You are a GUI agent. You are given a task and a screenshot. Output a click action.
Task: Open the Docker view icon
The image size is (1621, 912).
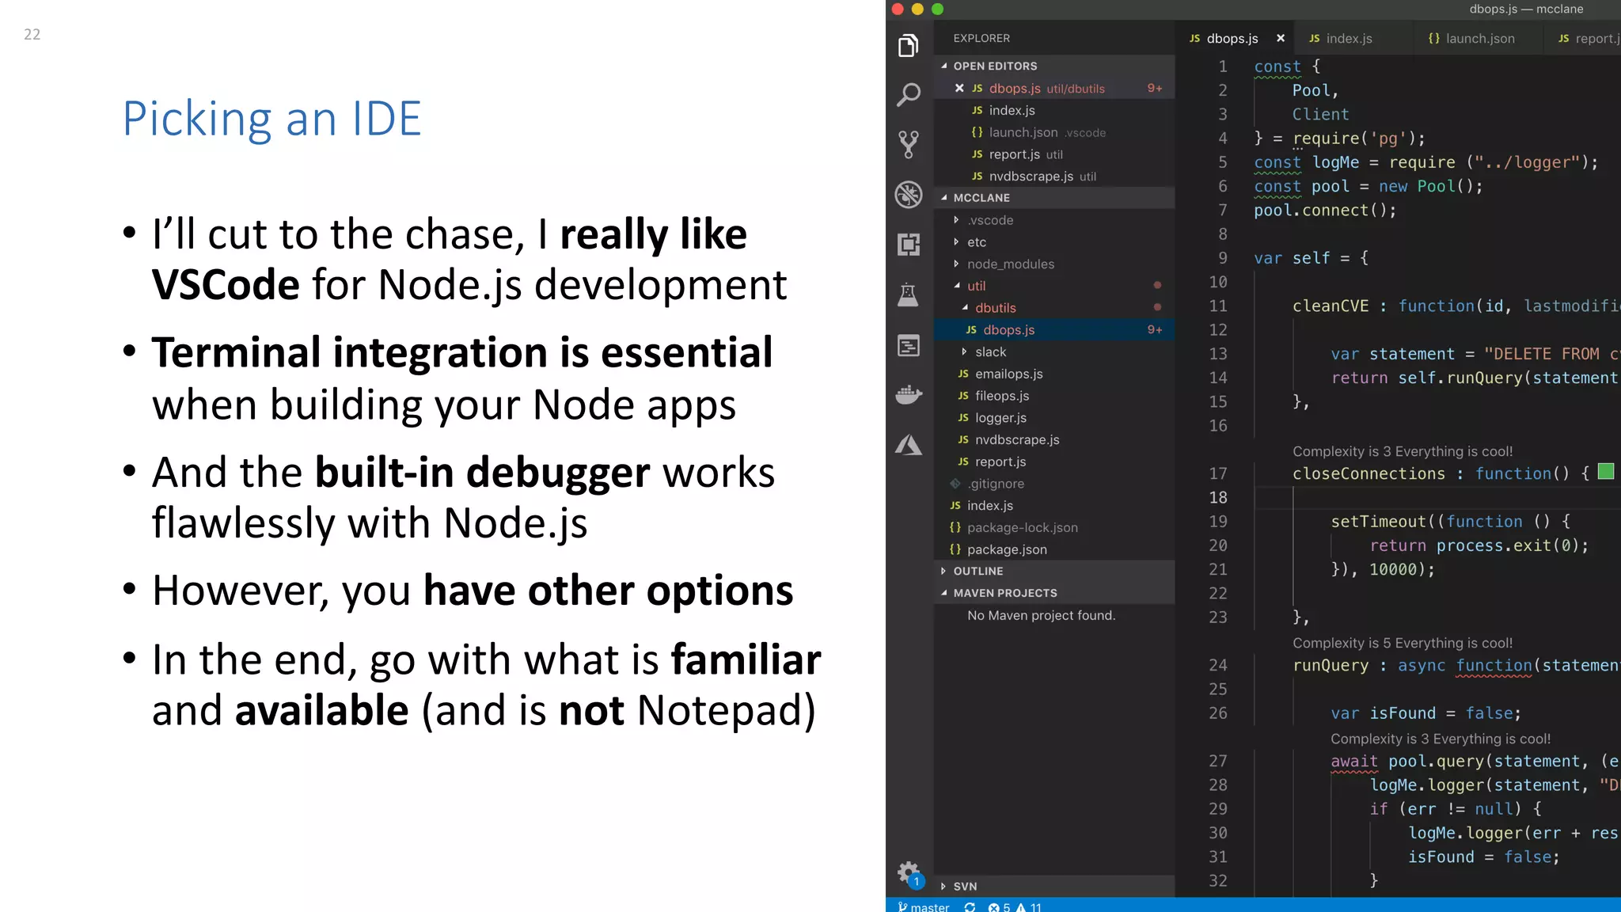(909, 393)
